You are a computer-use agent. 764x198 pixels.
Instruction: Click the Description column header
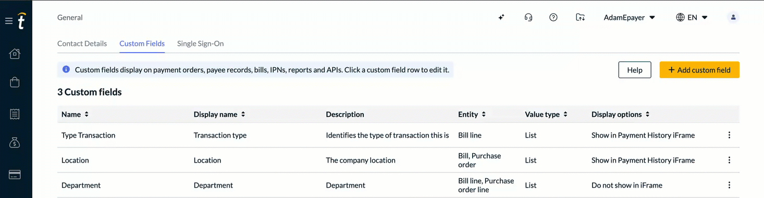[345, 114]
